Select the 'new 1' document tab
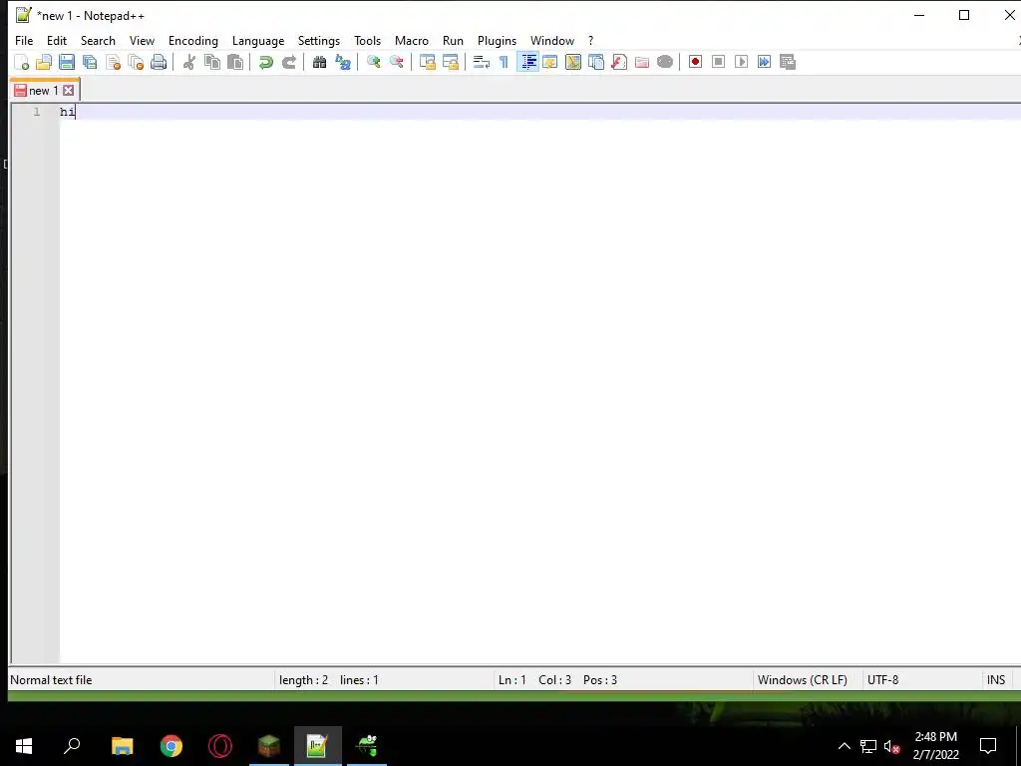 43,91
